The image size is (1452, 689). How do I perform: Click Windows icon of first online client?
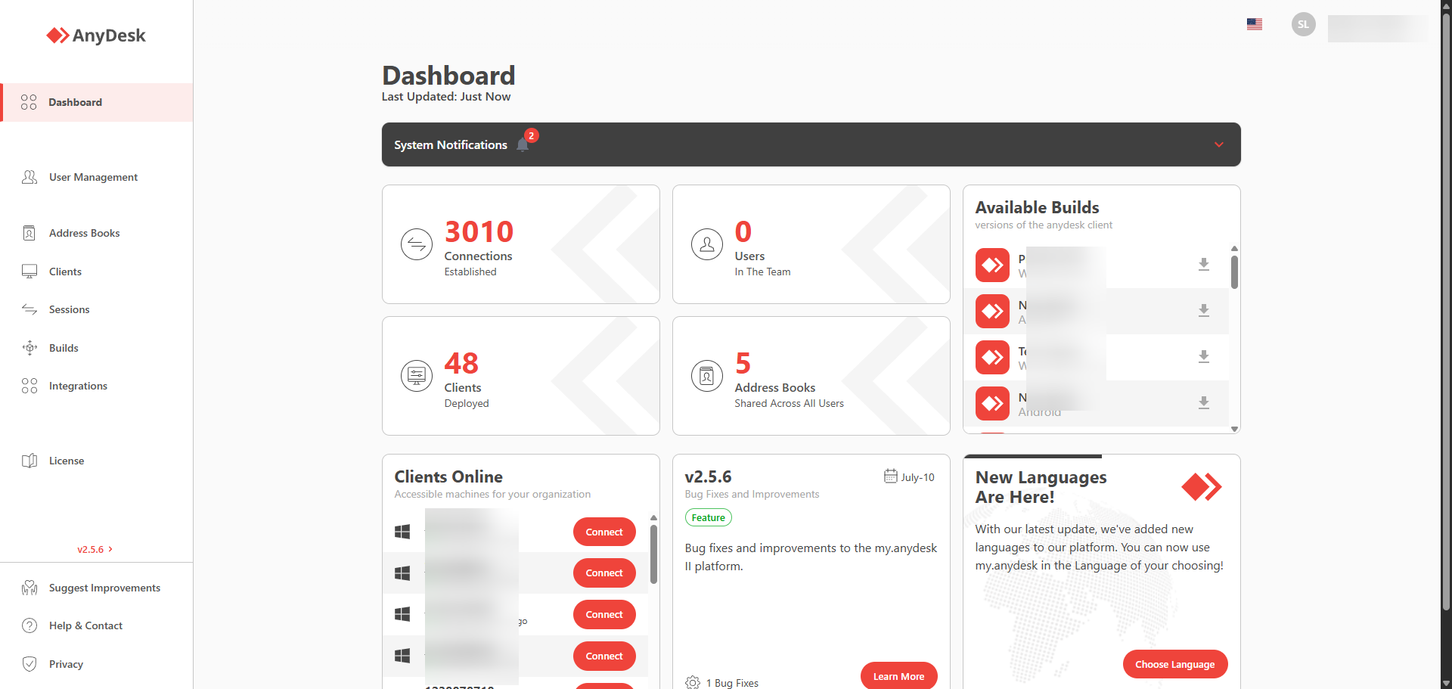(x=402, y=532)
